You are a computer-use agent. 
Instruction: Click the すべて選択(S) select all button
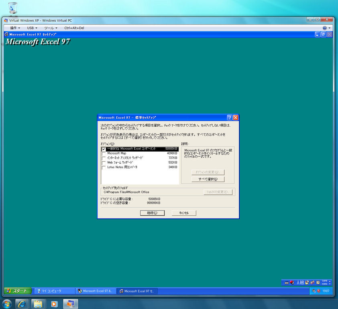point(208,179)
